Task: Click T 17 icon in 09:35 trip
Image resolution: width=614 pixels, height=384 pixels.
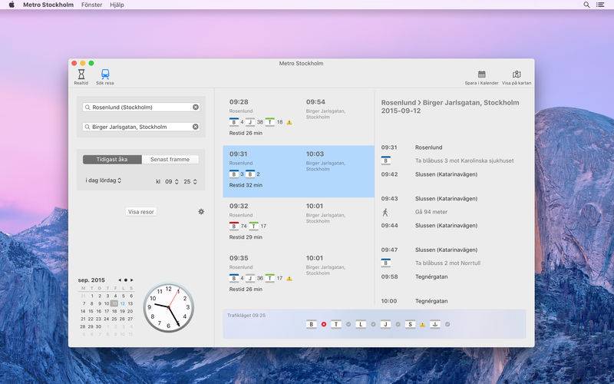Action: [270, 278]
